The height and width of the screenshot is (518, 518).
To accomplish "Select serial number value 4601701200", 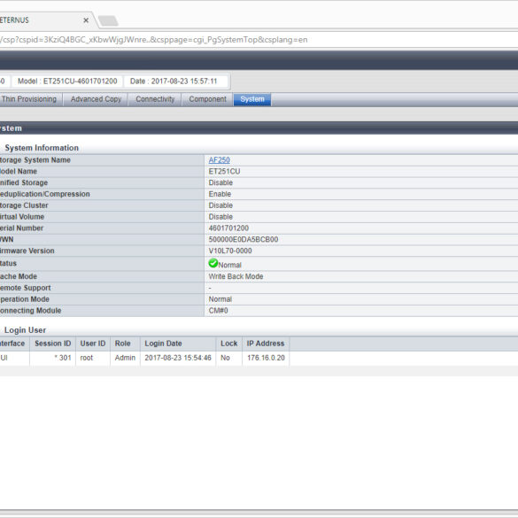I will (x=228, y=228).
